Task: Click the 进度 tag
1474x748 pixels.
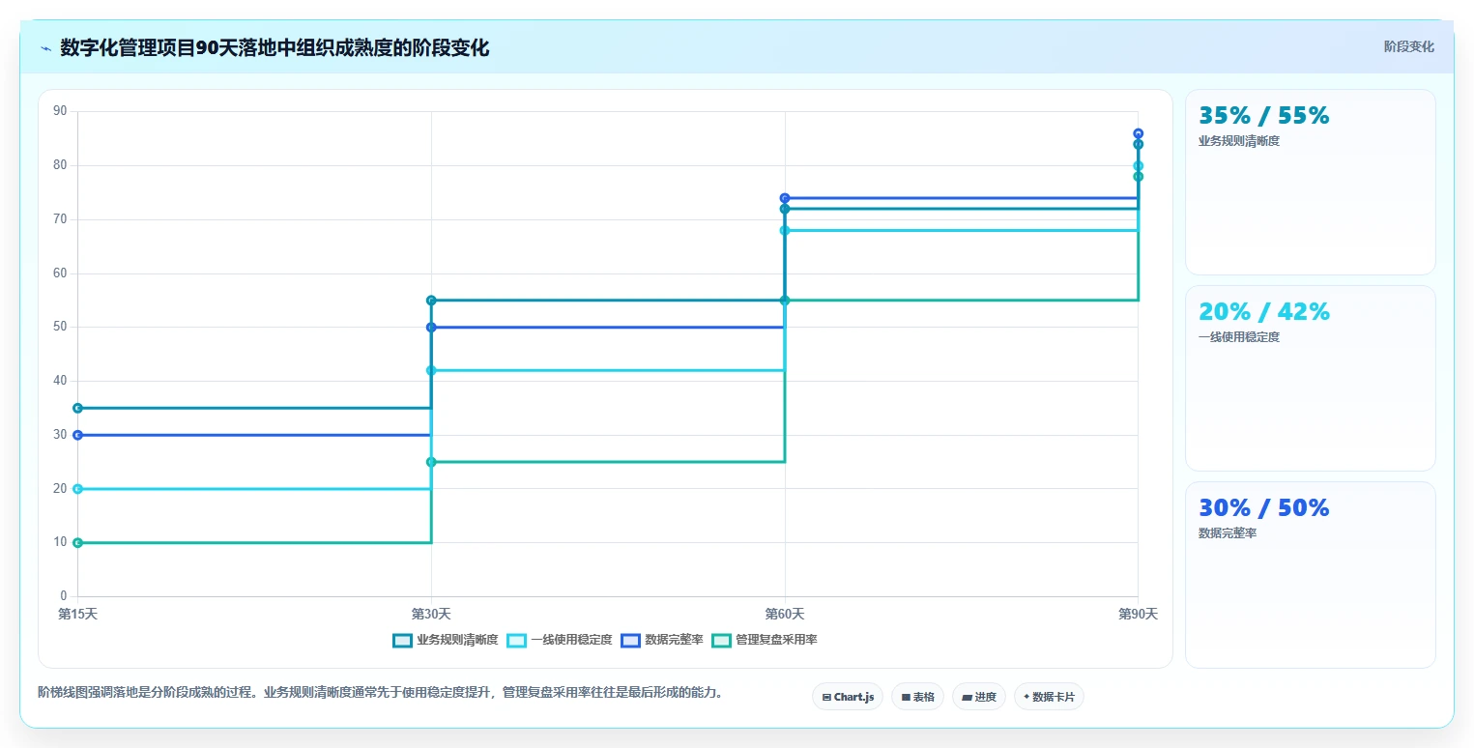Action: point(979,697)
